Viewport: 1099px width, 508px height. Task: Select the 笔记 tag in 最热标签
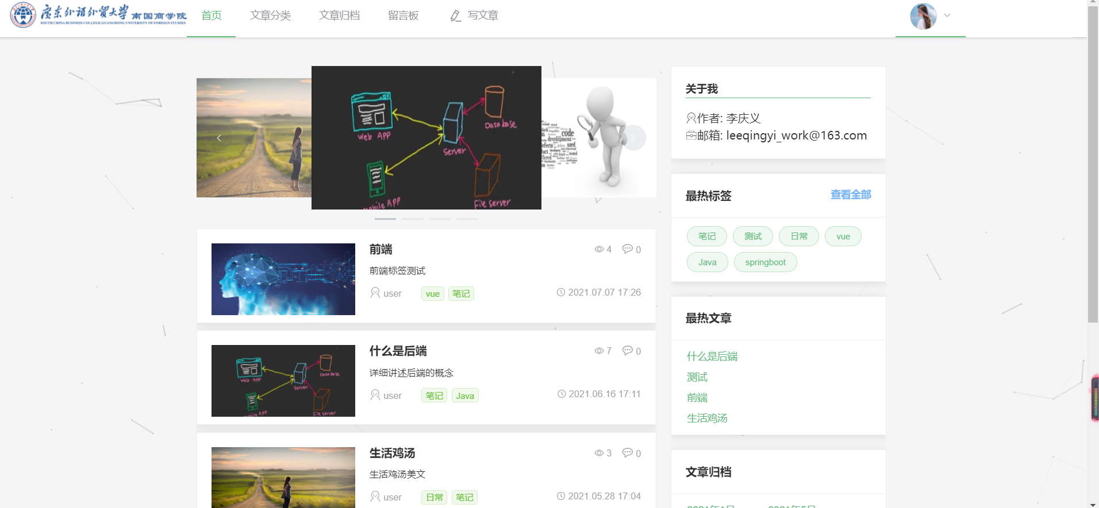point(707,236)
